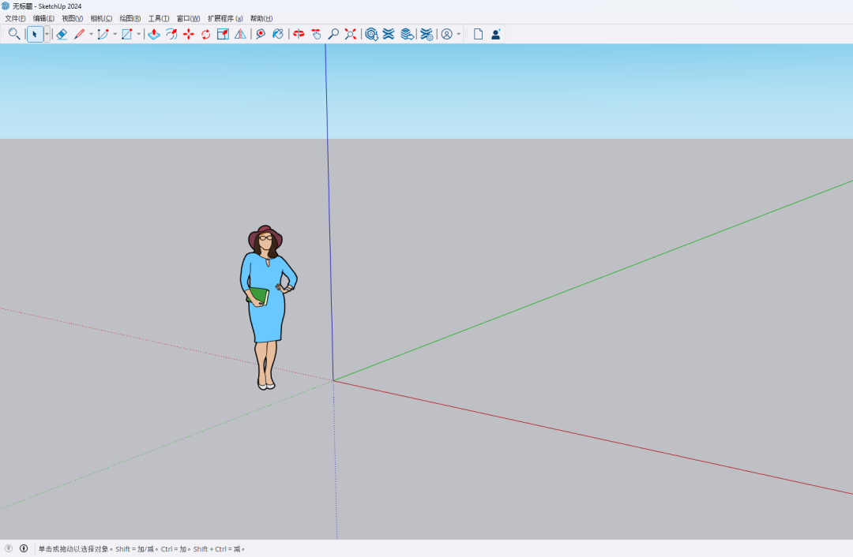Choose the Move tool
The height and width of the screenshot is (557, 853).
(189, 34)
